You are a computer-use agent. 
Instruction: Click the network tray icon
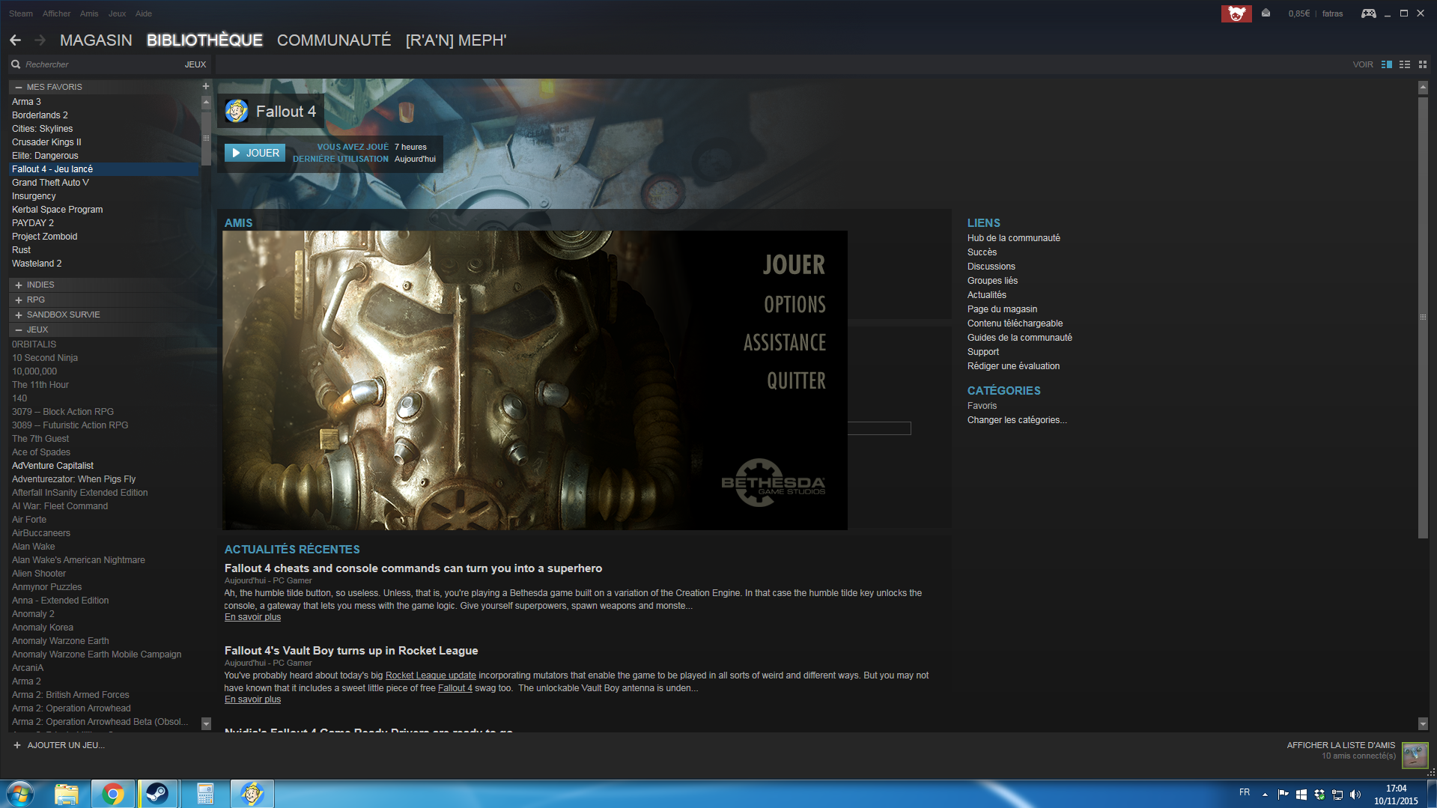pyautogui.click(x=1337, y=795)
